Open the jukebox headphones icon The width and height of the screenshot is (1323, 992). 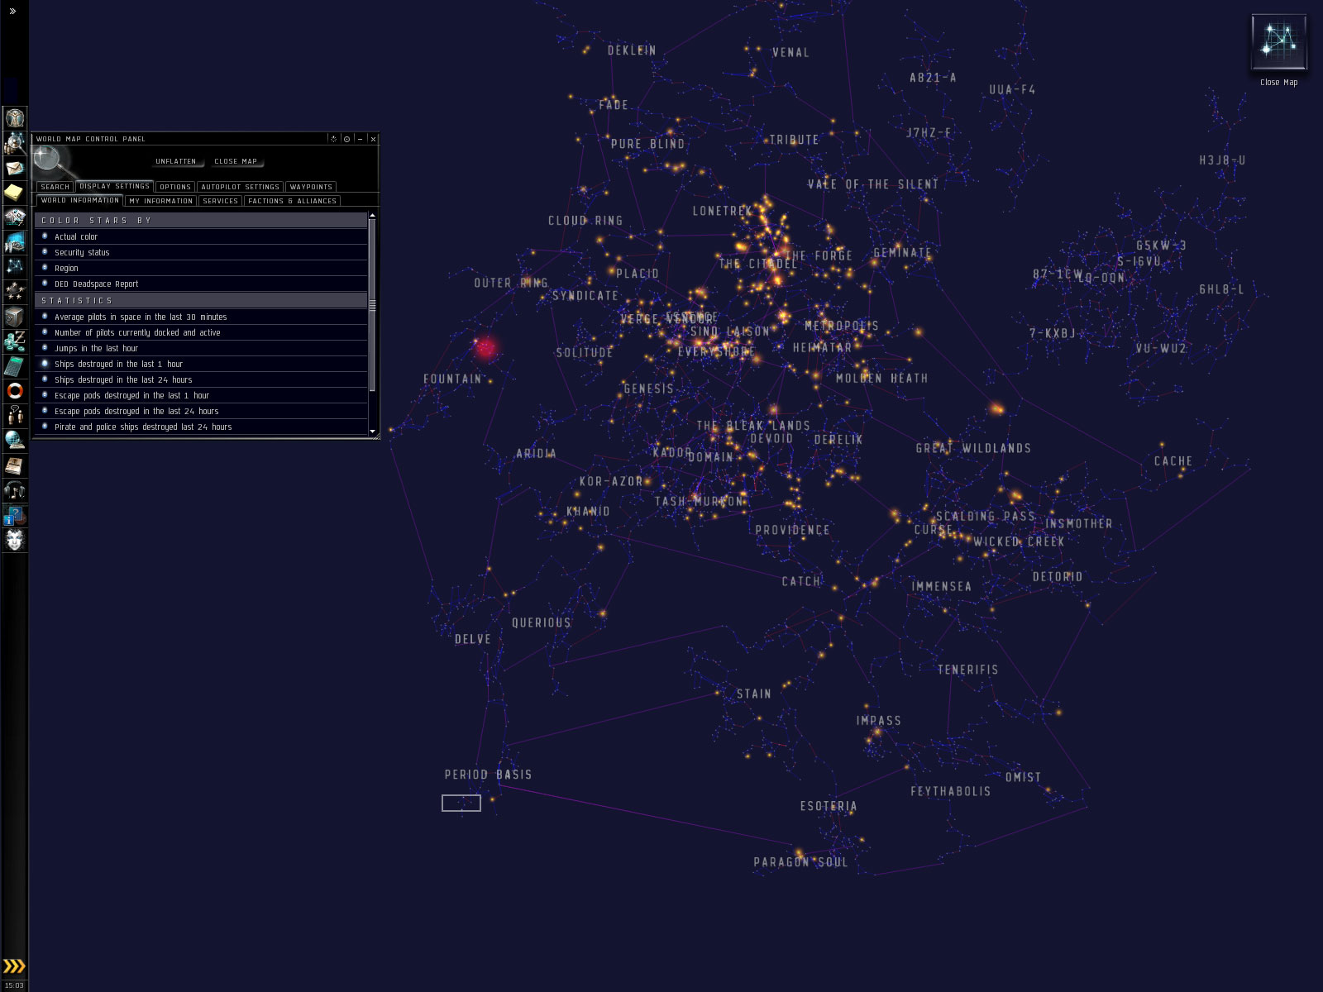[x=15, y=490]
